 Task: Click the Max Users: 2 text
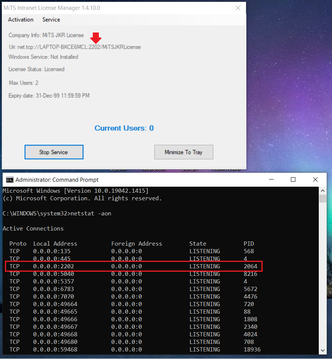pyautogui.click(x=23, y=83)
